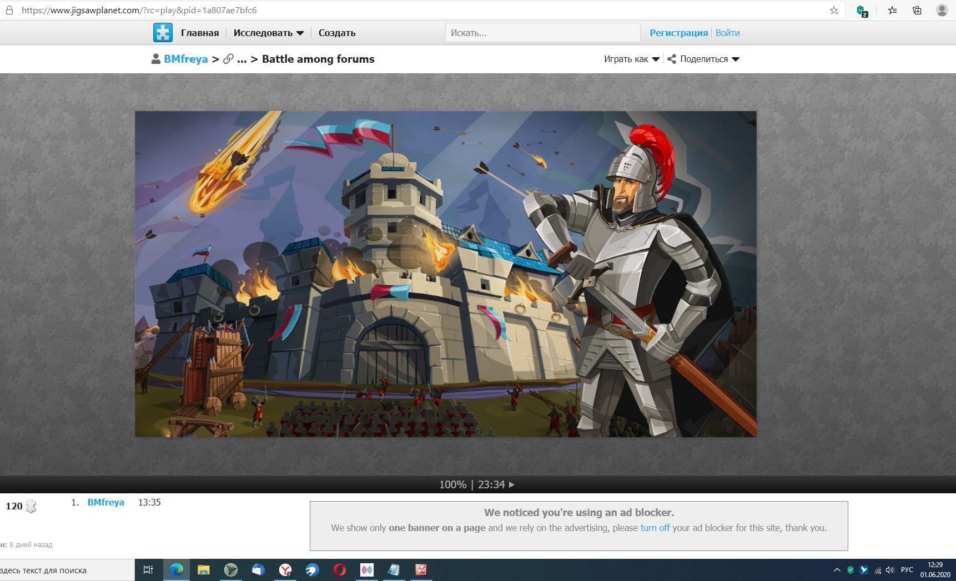Switch the РУС input language indicator

pos(907,570)
